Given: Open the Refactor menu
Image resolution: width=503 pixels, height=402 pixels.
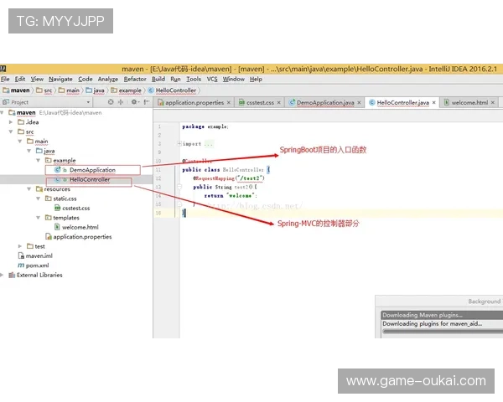Looking at the screenshot, I should [135, 79].
